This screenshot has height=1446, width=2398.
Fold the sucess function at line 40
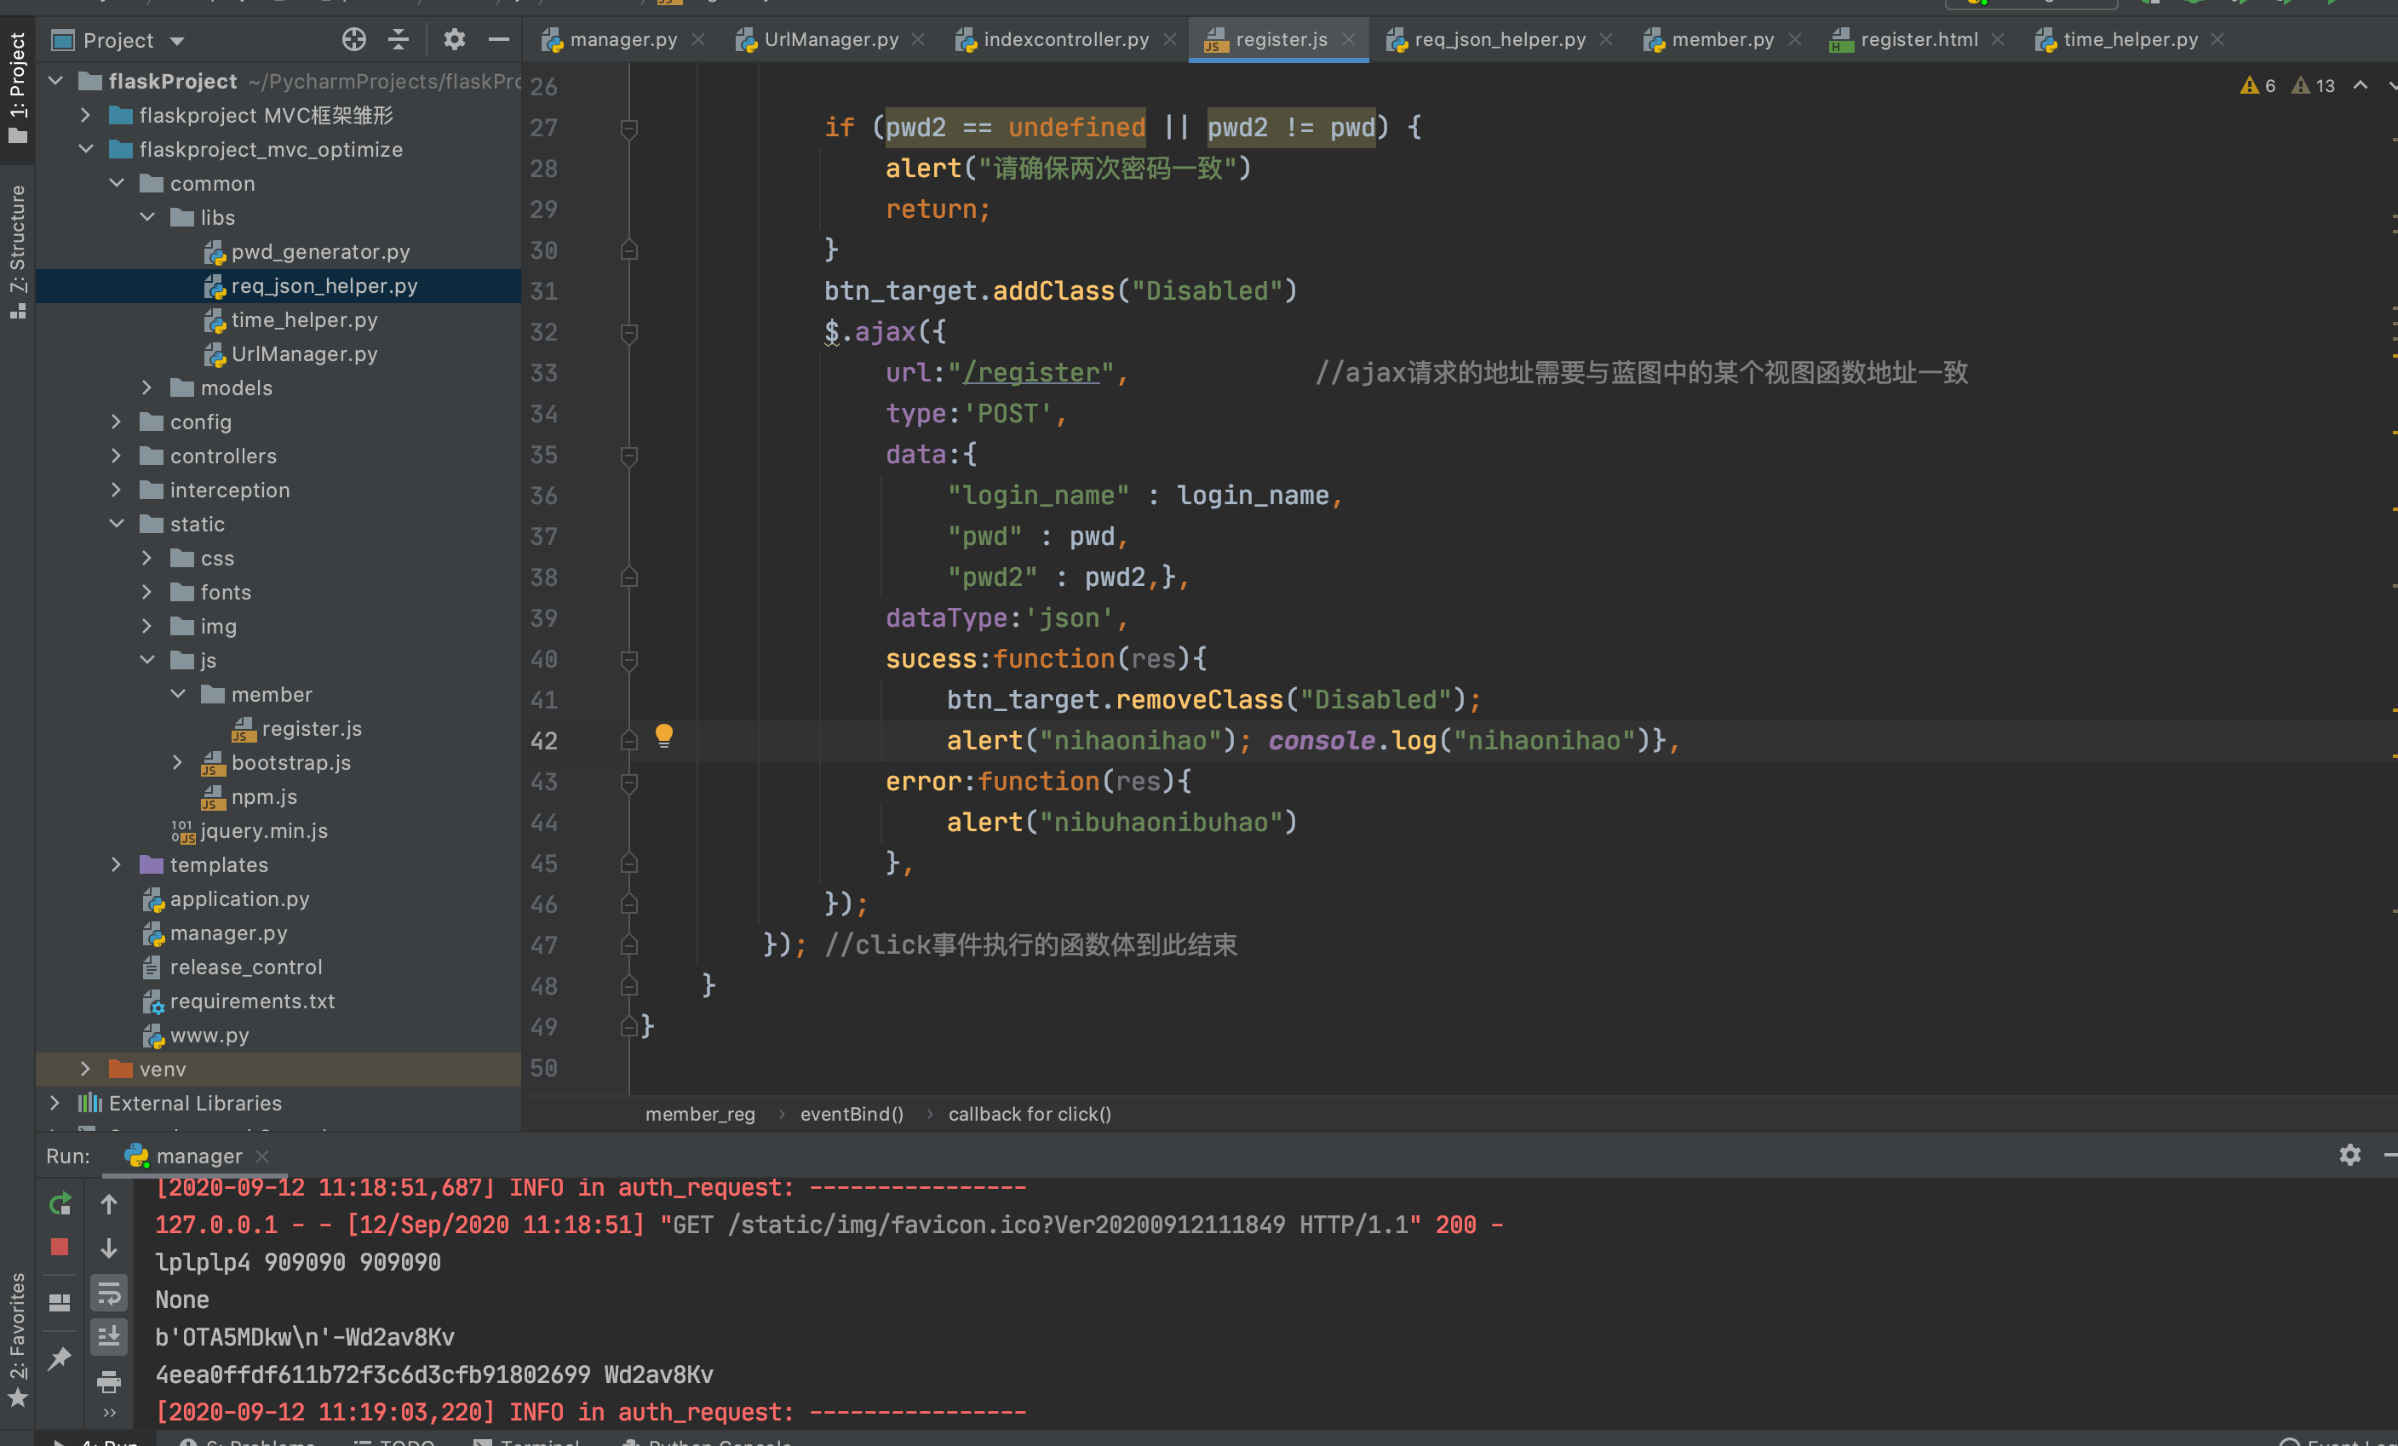tap(628, 660)
